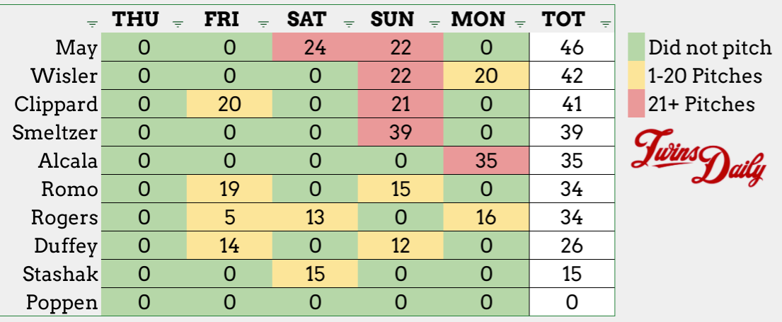Select Stashak's total cell showing 15

pos(572,274)
